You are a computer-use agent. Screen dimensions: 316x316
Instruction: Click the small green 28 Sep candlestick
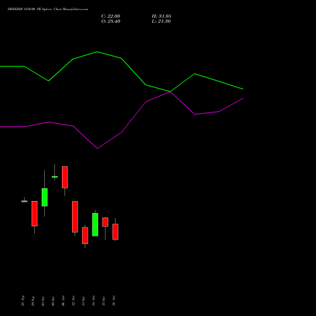click(24, 201)
